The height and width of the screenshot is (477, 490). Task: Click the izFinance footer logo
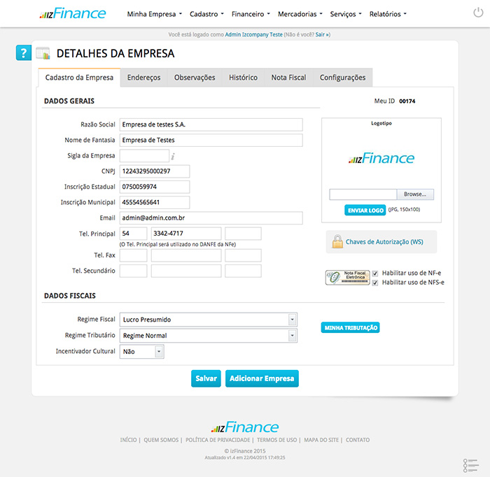coord(244,427)
